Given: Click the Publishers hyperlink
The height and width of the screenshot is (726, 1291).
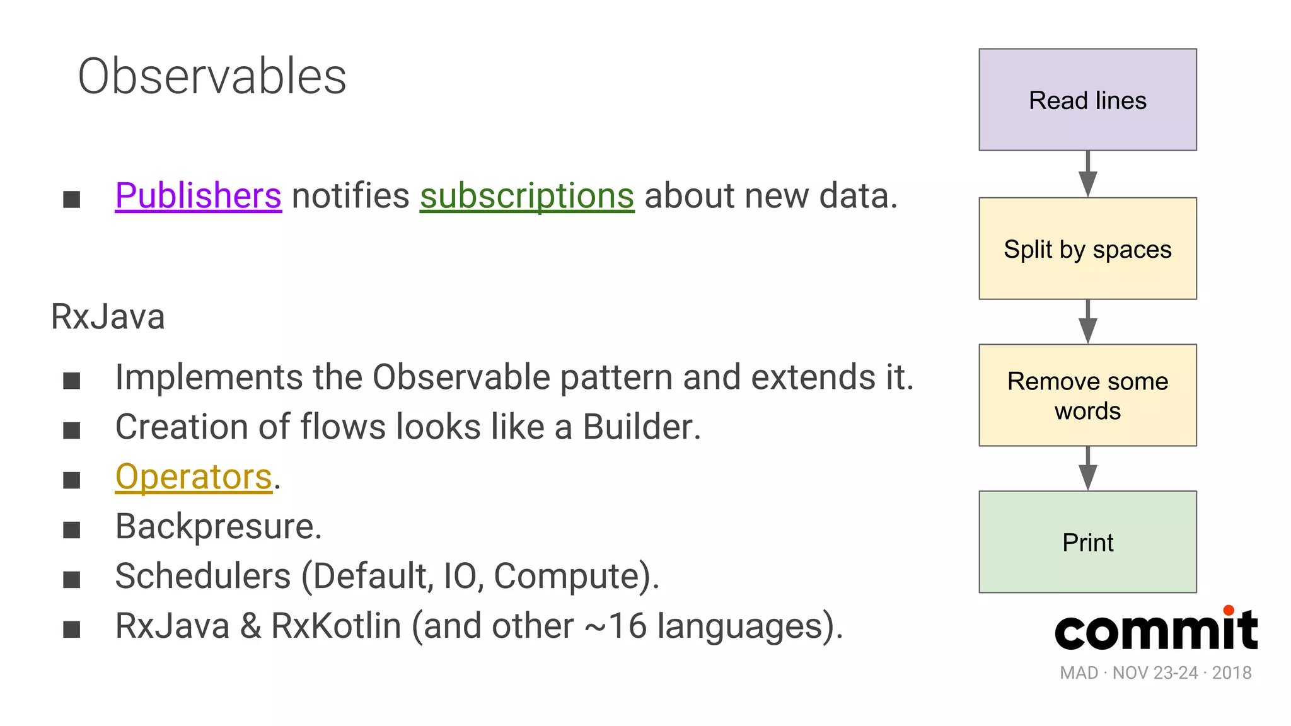Looking at the screenshot, I should pyautogui.click(x=198, y=196).
